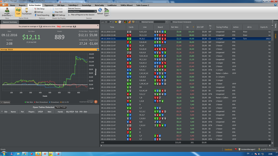Toggle Non Showdown legend series
This screenshot has height=156, width=278.
tap(41, 102)
